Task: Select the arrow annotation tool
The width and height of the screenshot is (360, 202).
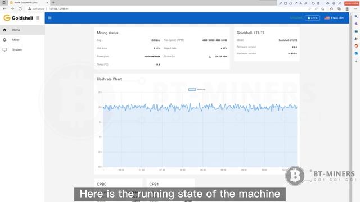Action: (296, 3)
